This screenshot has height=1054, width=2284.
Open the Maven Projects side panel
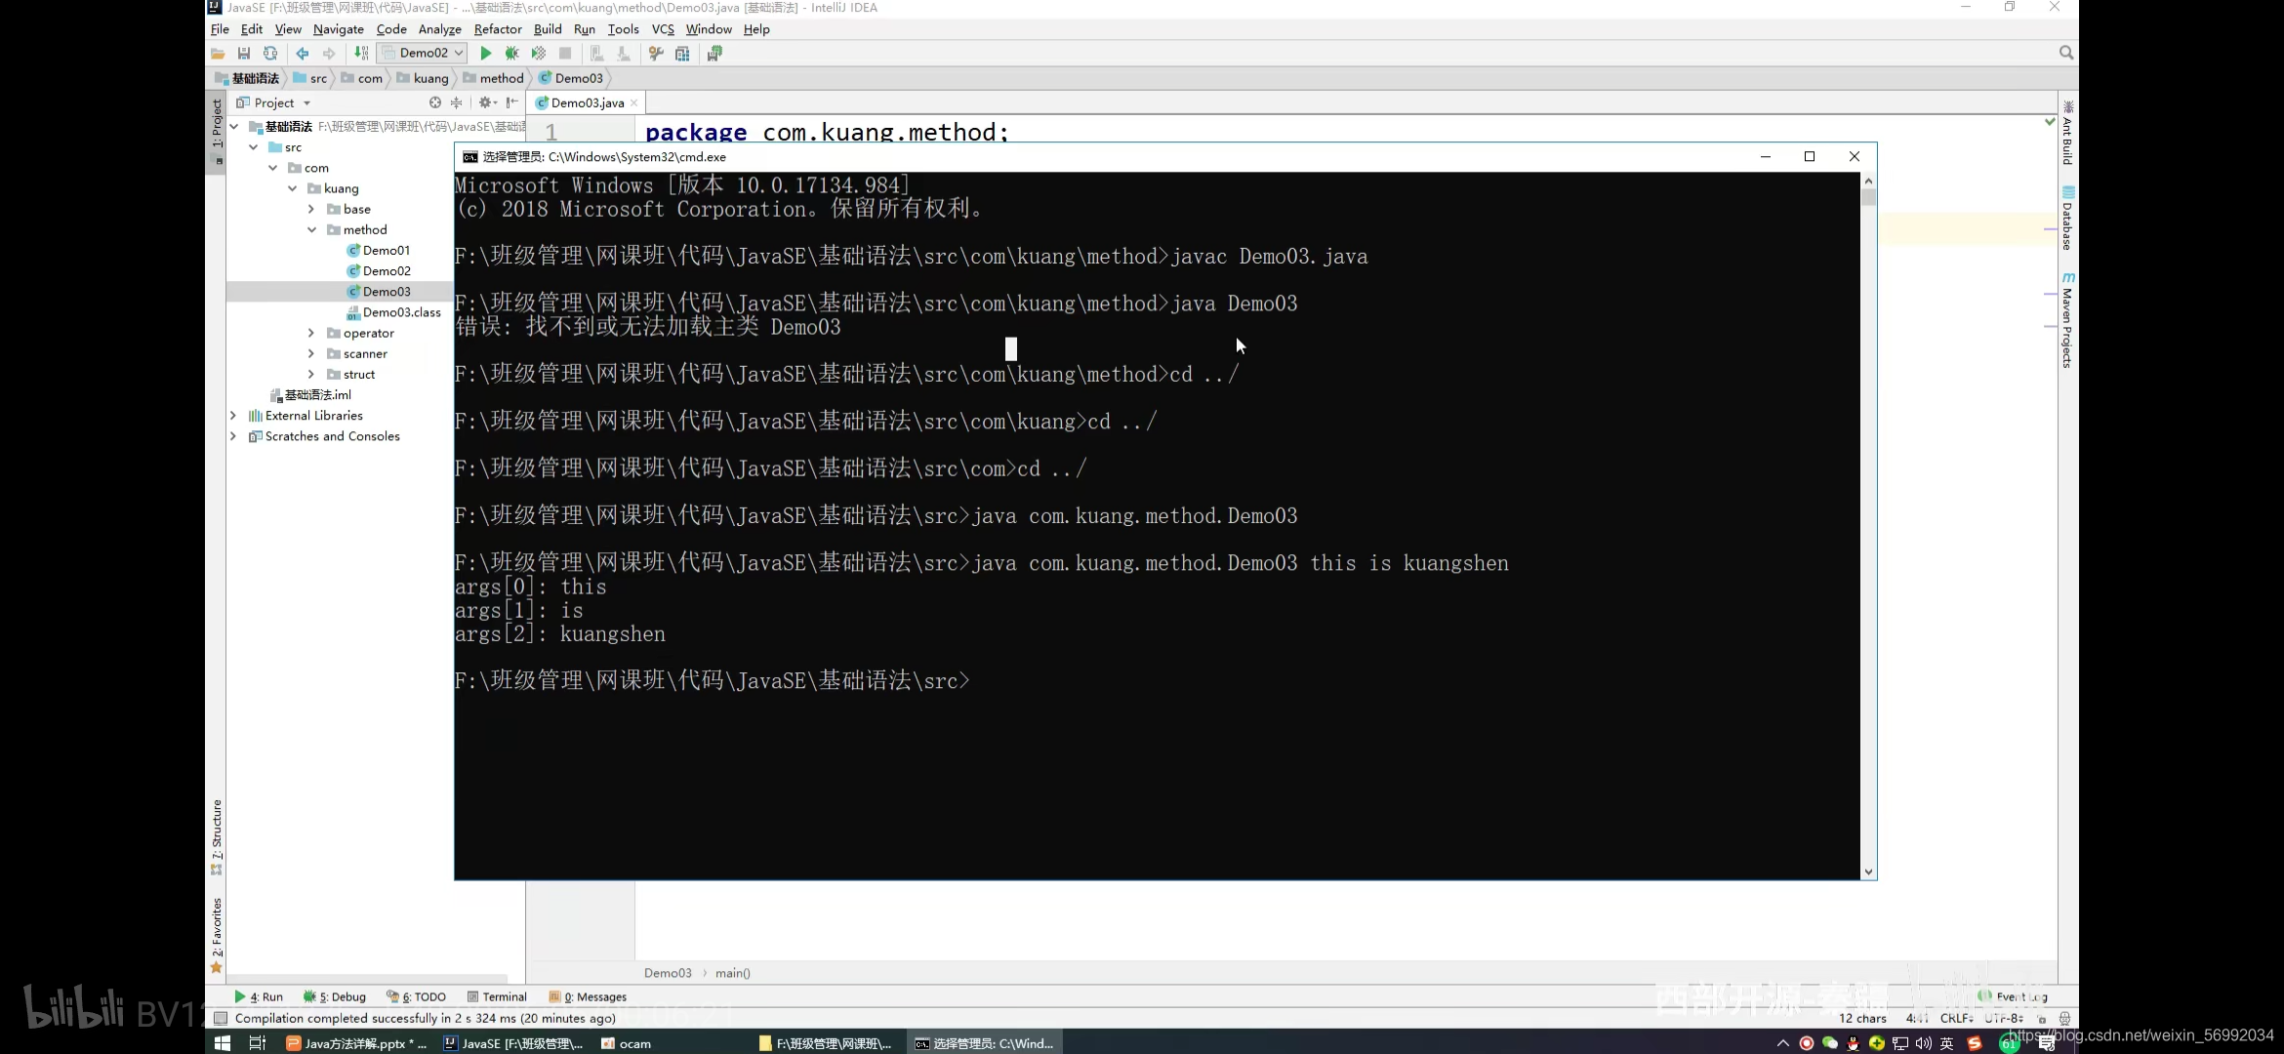pyautogui.click(x=2067, y=320)
